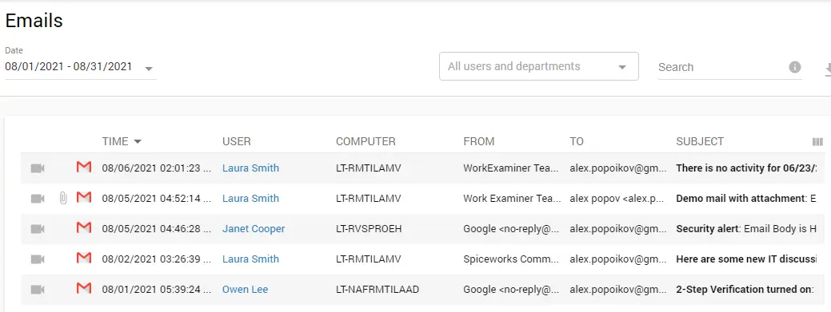Click computer LT-NAFRMTILAAD cell

(378, 290)
